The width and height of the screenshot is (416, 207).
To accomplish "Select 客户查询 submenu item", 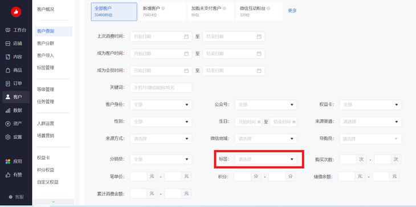I will [54, 31].
